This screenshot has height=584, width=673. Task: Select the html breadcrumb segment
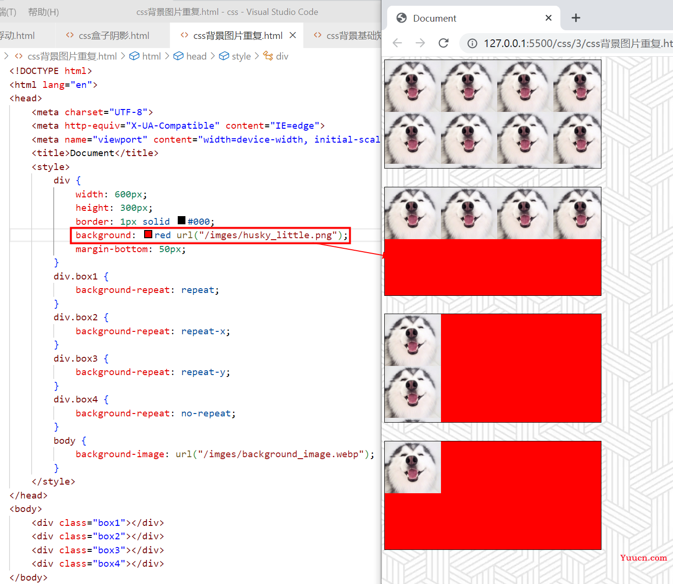[x=151, y=56]
